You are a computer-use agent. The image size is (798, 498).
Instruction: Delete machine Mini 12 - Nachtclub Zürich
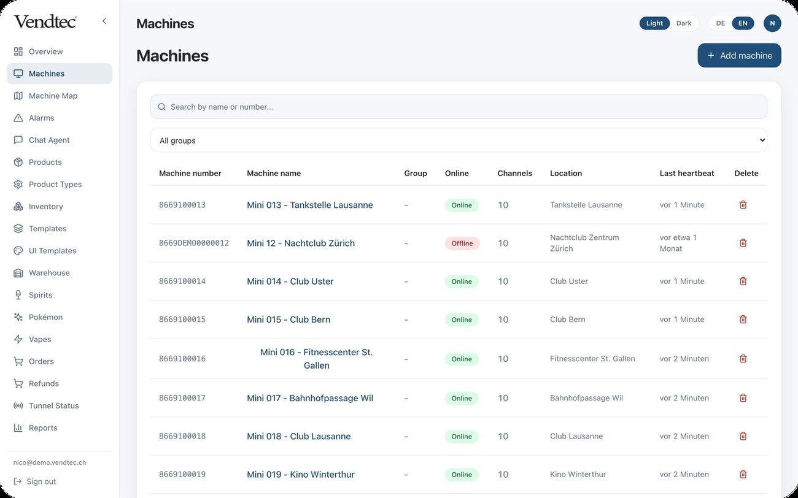click(743, 243)
